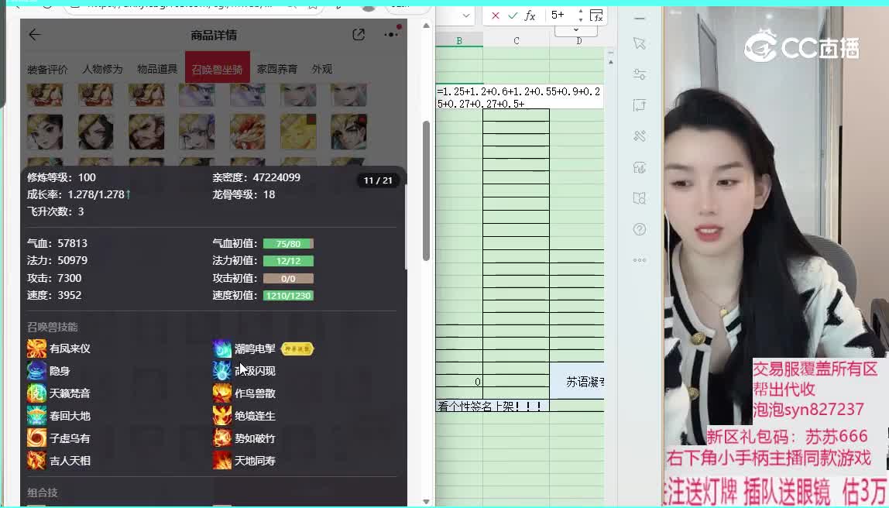Click the 速度初值 1210/1230 progress bar
889x508 pixels.
click(288, 295)
